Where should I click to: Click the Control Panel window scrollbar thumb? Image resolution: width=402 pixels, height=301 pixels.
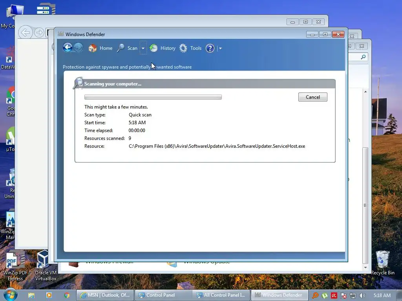click(365, 205)
